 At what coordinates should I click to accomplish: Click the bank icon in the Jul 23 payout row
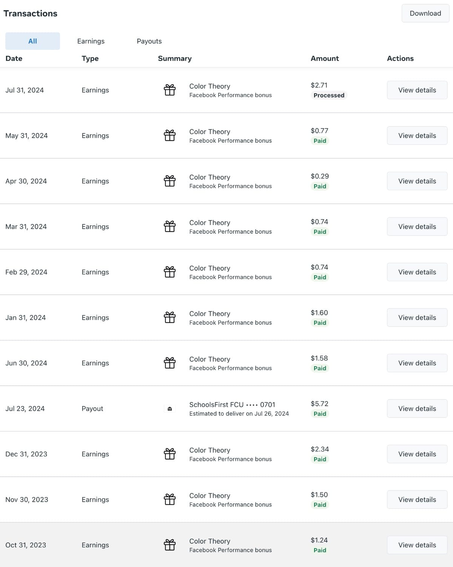click(169, 409)
